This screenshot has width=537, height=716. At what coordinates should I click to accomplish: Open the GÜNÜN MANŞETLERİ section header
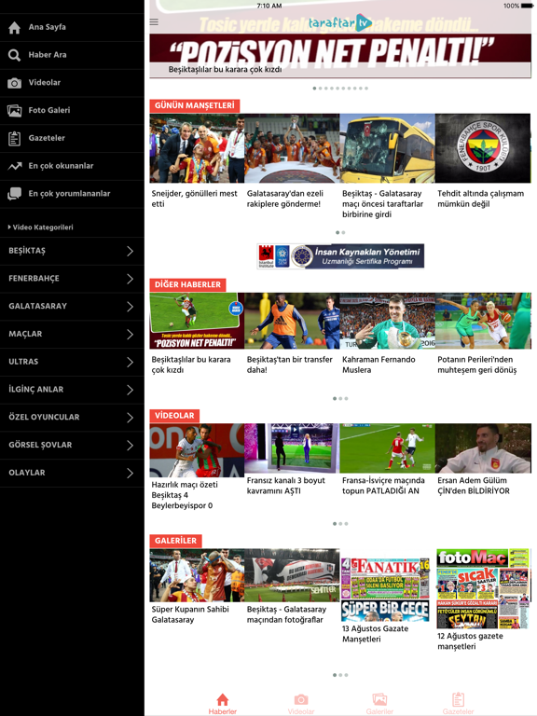pos(195,105)
